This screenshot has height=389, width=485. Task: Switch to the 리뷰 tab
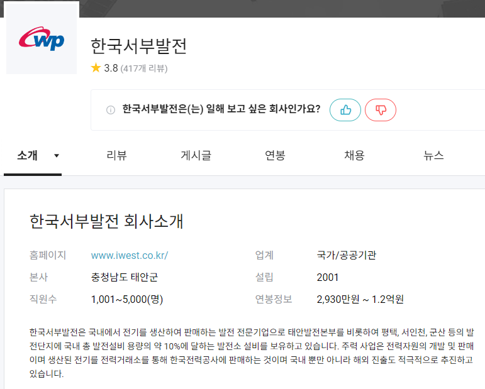click(116, 155)
